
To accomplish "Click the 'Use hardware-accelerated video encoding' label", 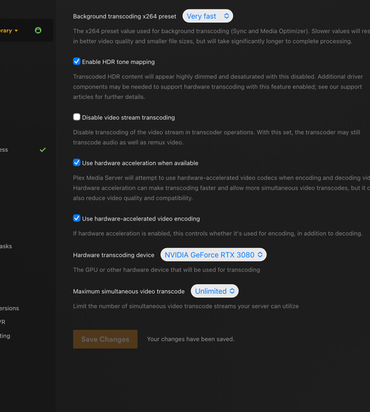I will [x=141, y=219].
